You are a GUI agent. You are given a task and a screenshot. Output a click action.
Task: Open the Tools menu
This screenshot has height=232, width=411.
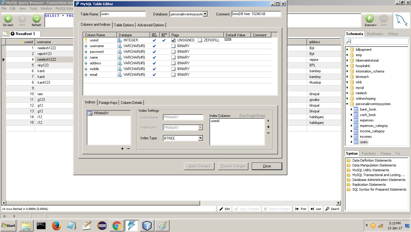33,8
